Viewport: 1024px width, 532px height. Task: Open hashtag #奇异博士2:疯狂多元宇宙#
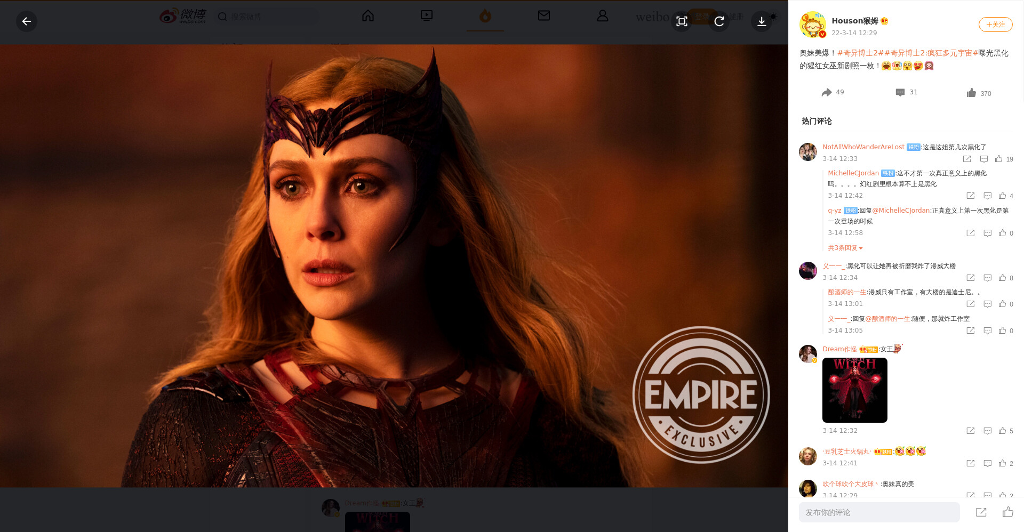[931, 53]
